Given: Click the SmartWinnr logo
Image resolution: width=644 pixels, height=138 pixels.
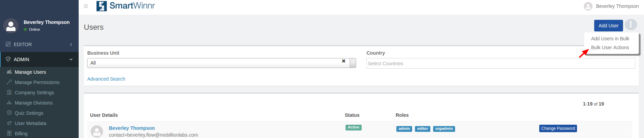Looking at the screenshot, I should (x=126, y=6).
